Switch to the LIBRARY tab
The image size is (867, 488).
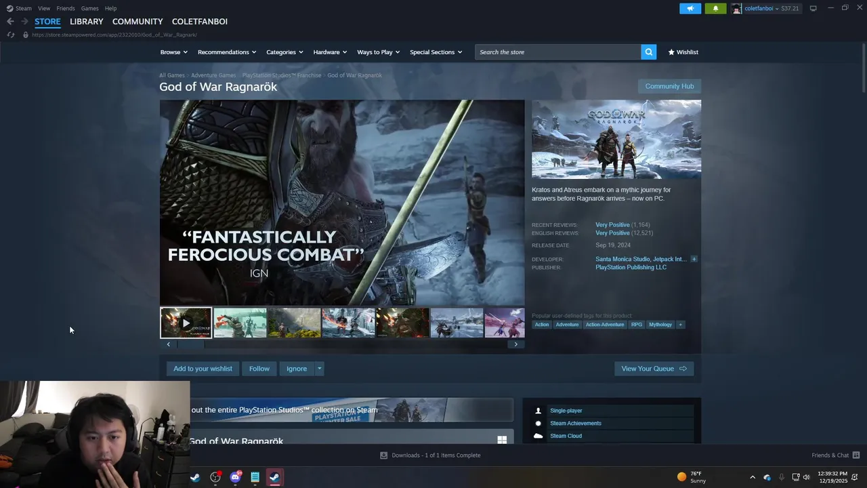(x=87, y=22)
